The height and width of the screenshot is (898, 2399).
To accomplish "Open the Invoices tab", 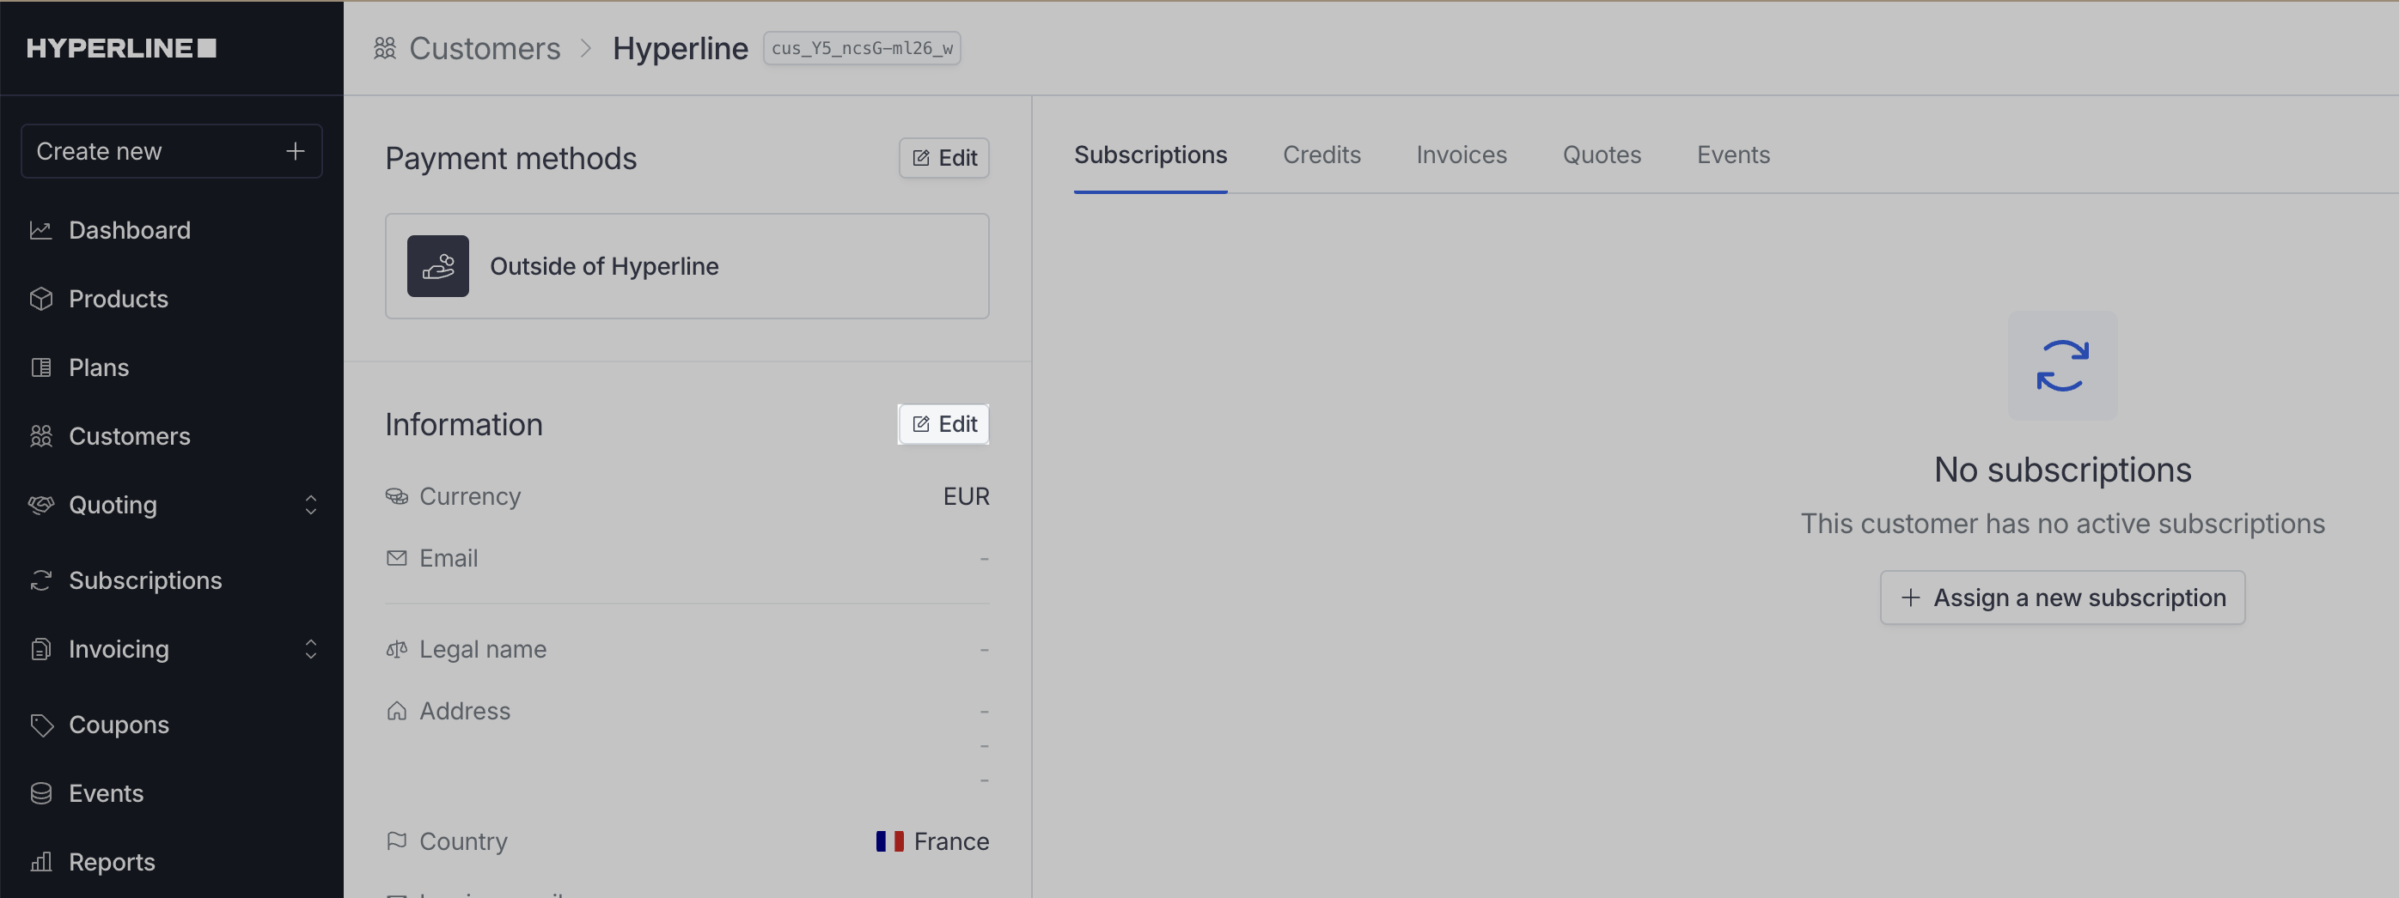I will pyautogui.click(x=1462, y=155).
